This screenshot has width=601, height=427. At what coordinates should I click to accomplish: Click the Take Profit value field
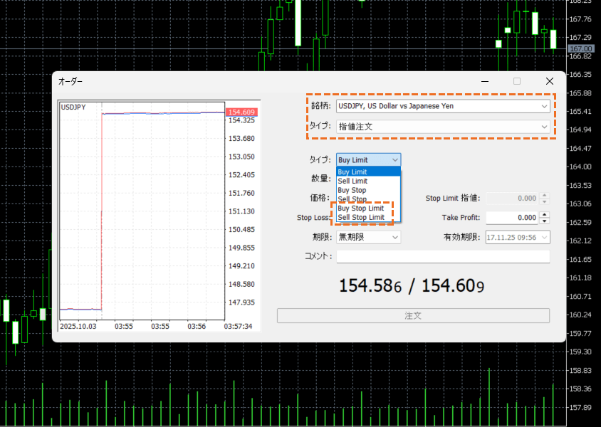click(x=511, y=218)
